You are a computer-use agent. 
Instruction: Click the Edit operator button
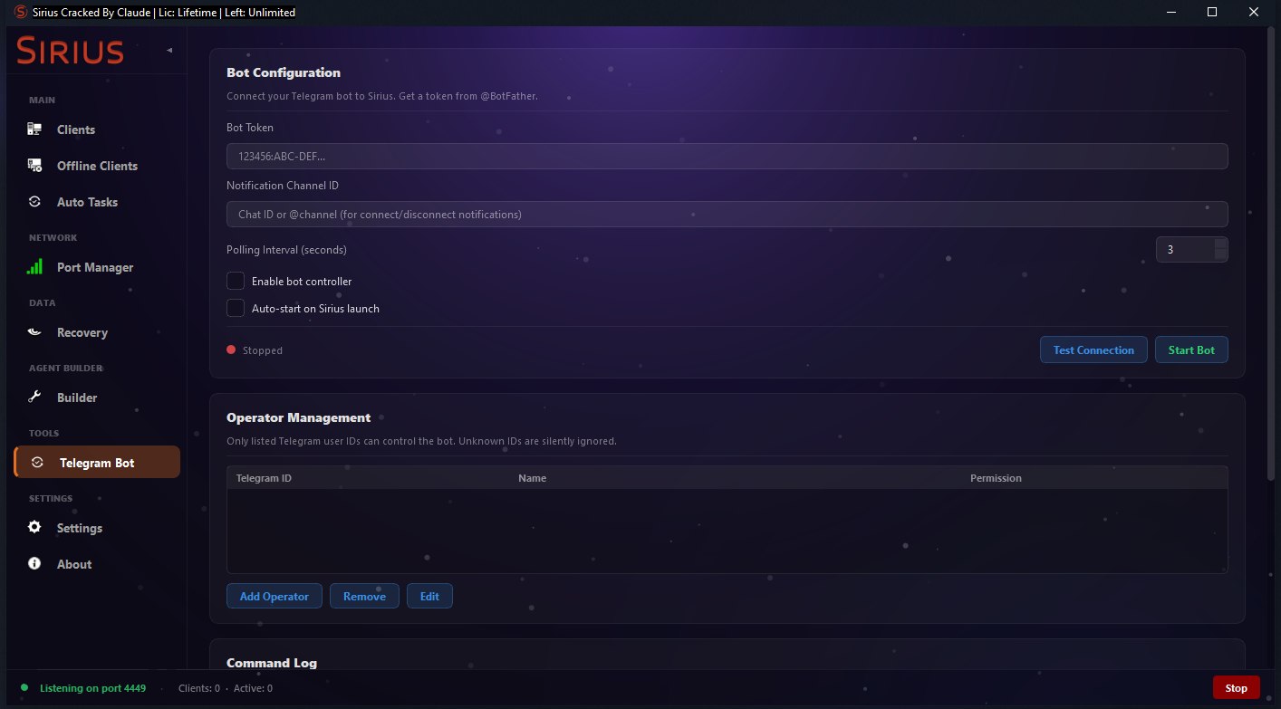[429, 596]
